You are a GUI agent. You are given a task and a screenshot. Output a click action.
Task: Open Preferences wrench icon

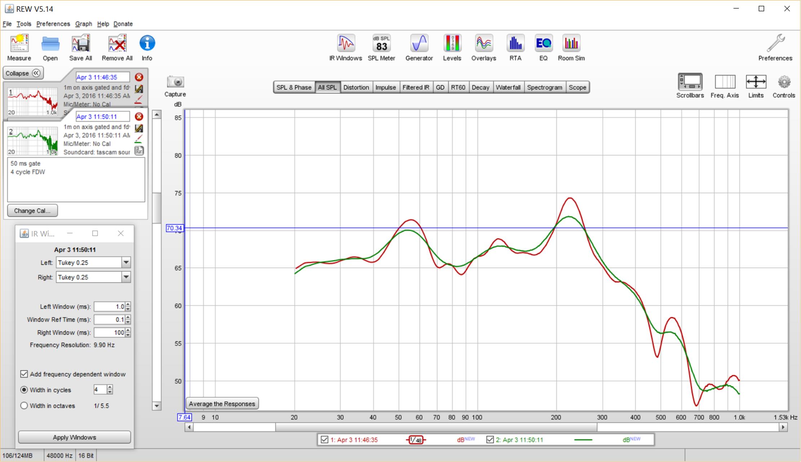pyautogui.click(x=775, y=48)
